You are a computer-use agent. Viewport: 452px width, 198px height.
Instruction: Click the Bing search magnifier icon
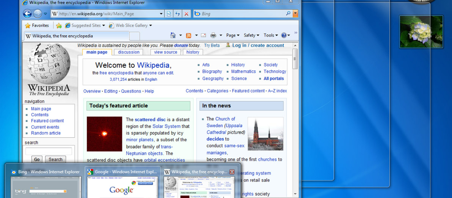[288, 13]
